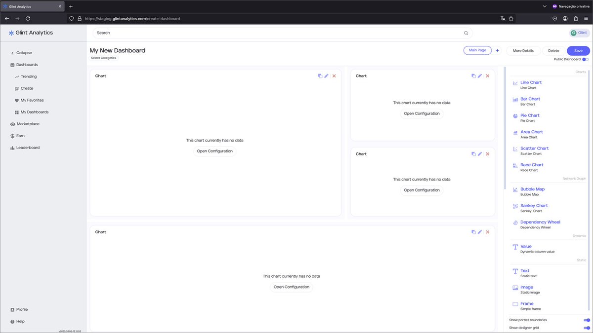Open Configuration for the middle-right chart
This screenshot has width=593, height=333.
click(422, 190)
